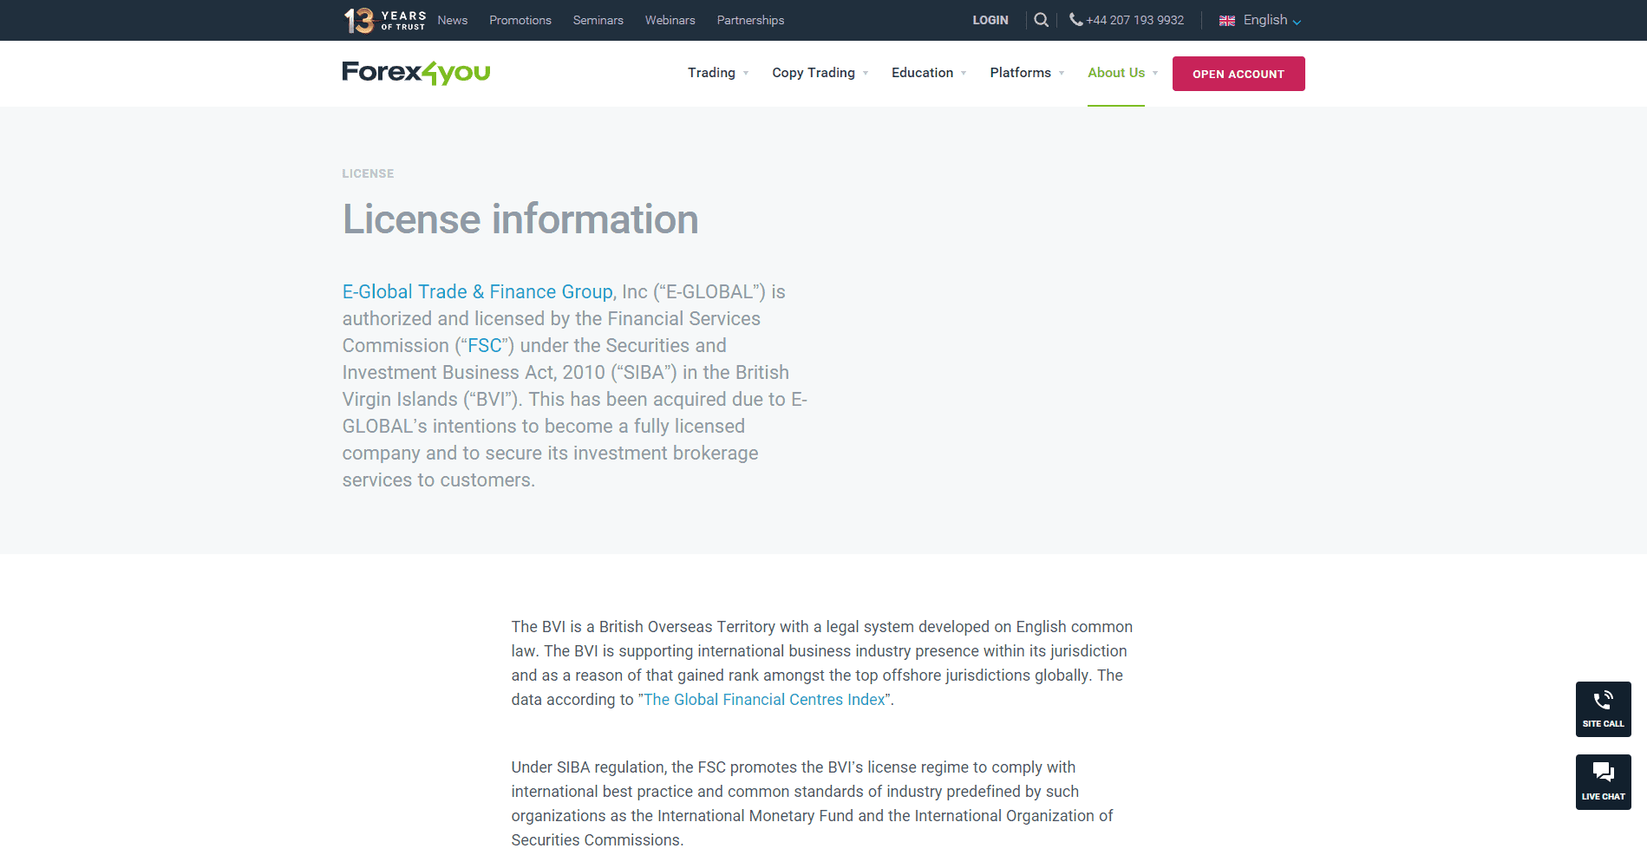
Task: Open the About Us menu
Action: click(1116, 73)
